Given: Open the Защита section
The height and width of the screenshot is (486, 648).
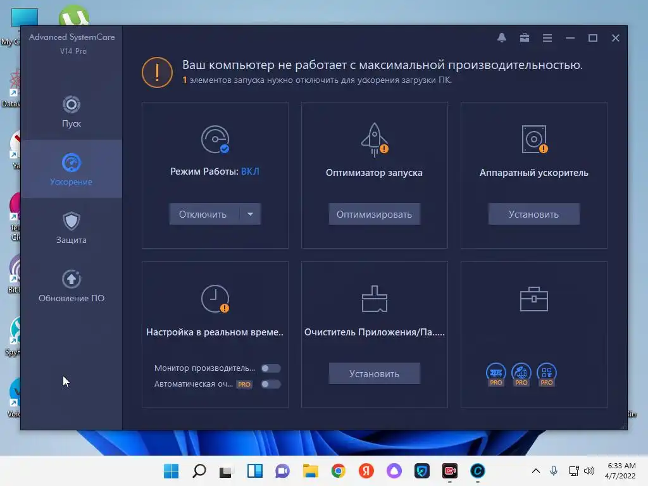Looking at the screenshot, I should click(72, 228).
